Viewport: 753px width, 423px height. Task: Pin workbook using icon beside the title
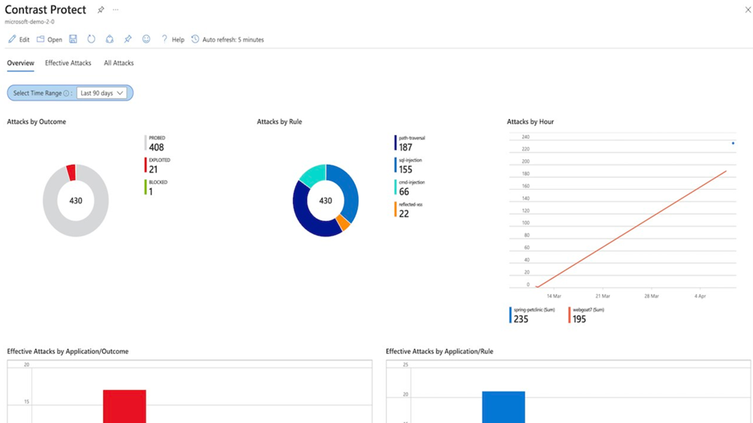[101, 10]
